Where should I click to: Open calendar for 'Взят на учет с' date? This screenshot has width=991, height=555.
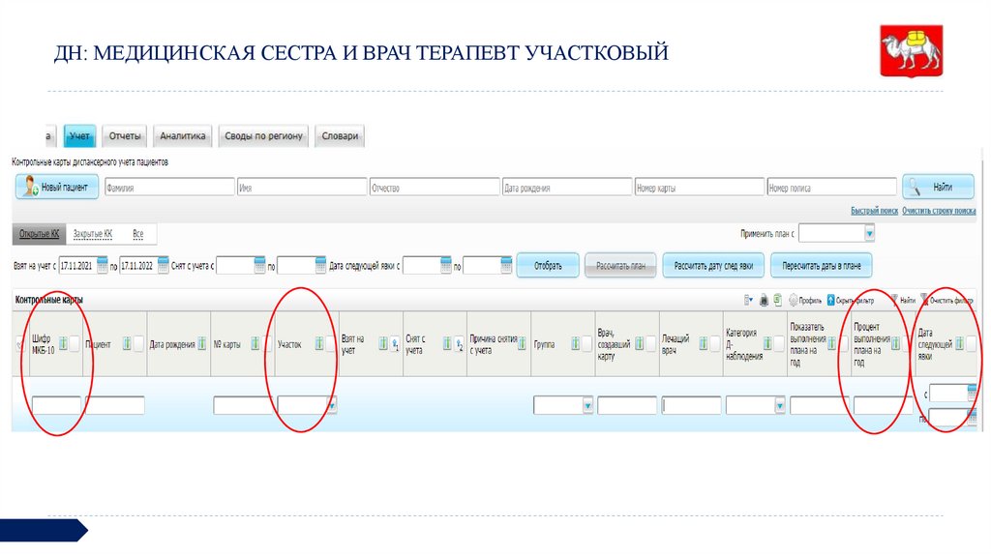(102, 265)
